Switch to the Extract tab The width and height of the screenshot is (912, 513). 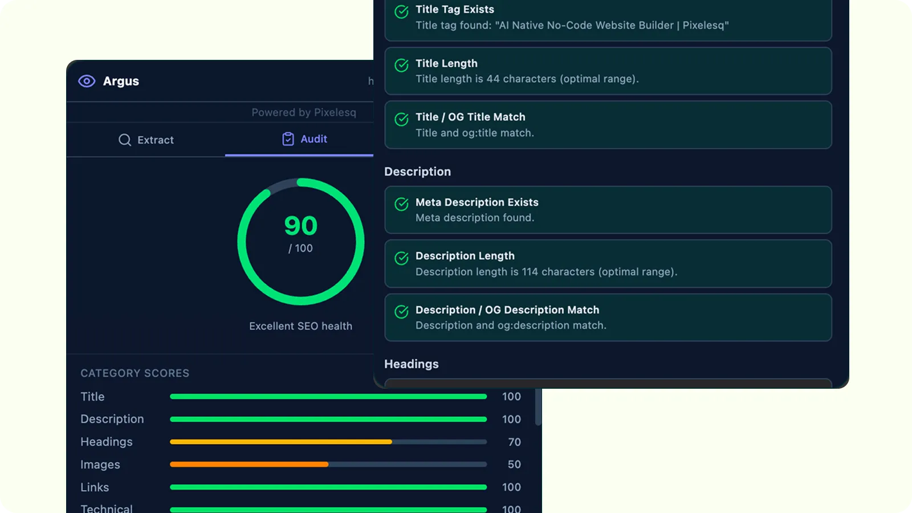point(155,140)
